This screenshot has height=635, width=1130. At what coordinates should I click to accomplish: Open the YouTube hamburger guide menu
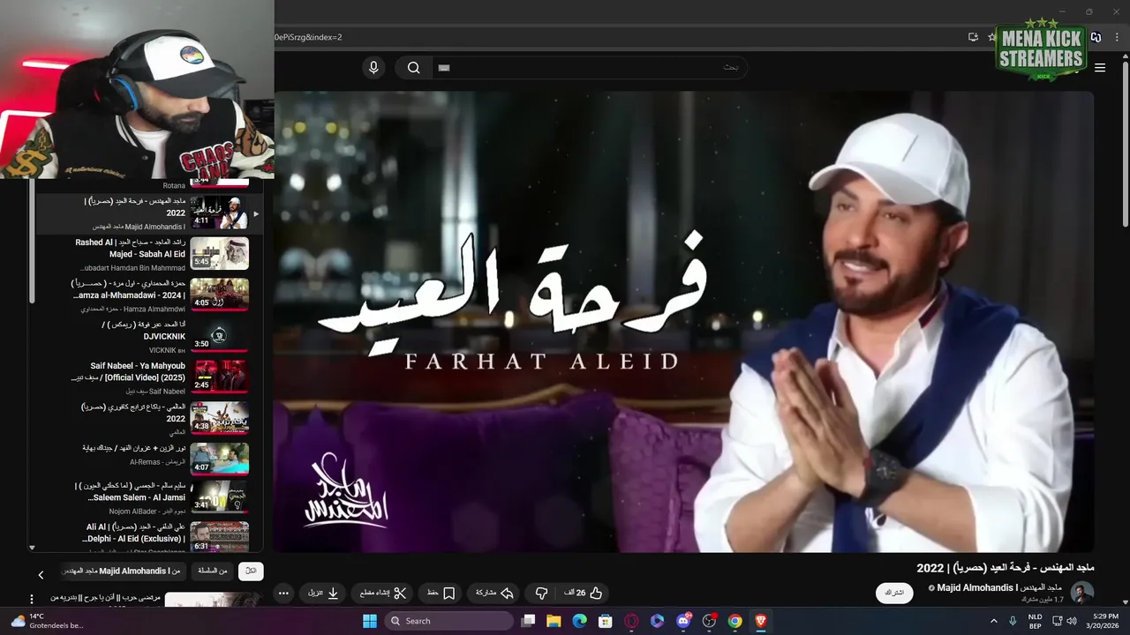pyautogui.click(x=1100, y=68)
